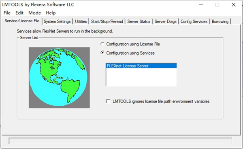Open the Mode menu
Viewport: 243px width, 149px height.
[x=34, y=13]
